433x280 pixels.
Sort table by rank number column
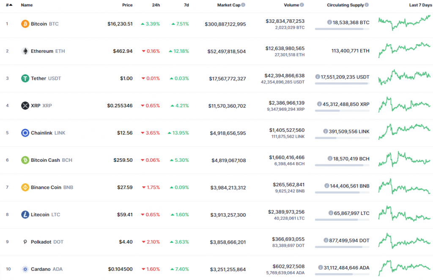click(x=9, y=5)
